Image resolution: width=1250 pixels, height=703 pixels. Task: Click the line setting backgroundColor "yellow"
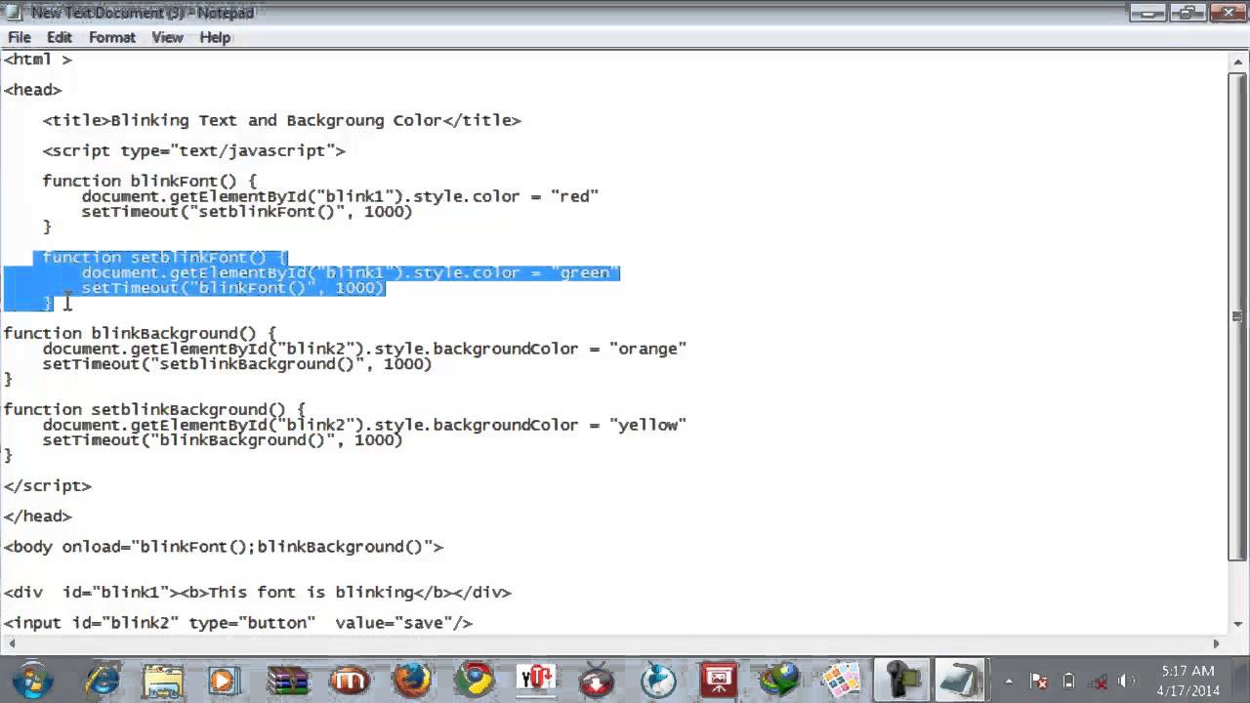click(364, 425)
